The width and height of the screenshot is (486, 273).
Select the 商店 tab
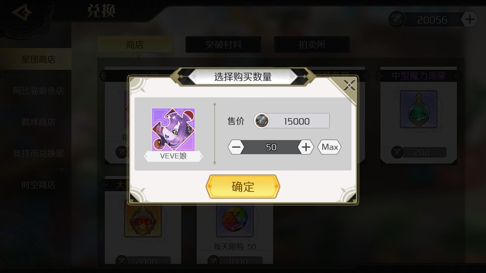pyautogui.click(x=135, y=44)
